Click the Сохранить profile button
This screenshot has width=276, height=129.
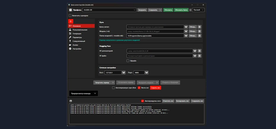pyautogui.click(x=153, y=10)
